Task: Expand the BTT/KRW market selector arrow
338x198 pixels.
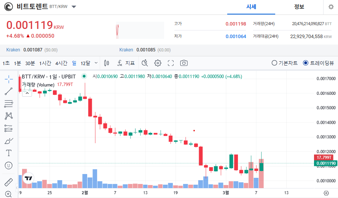Action: click(x=74, y=7)
